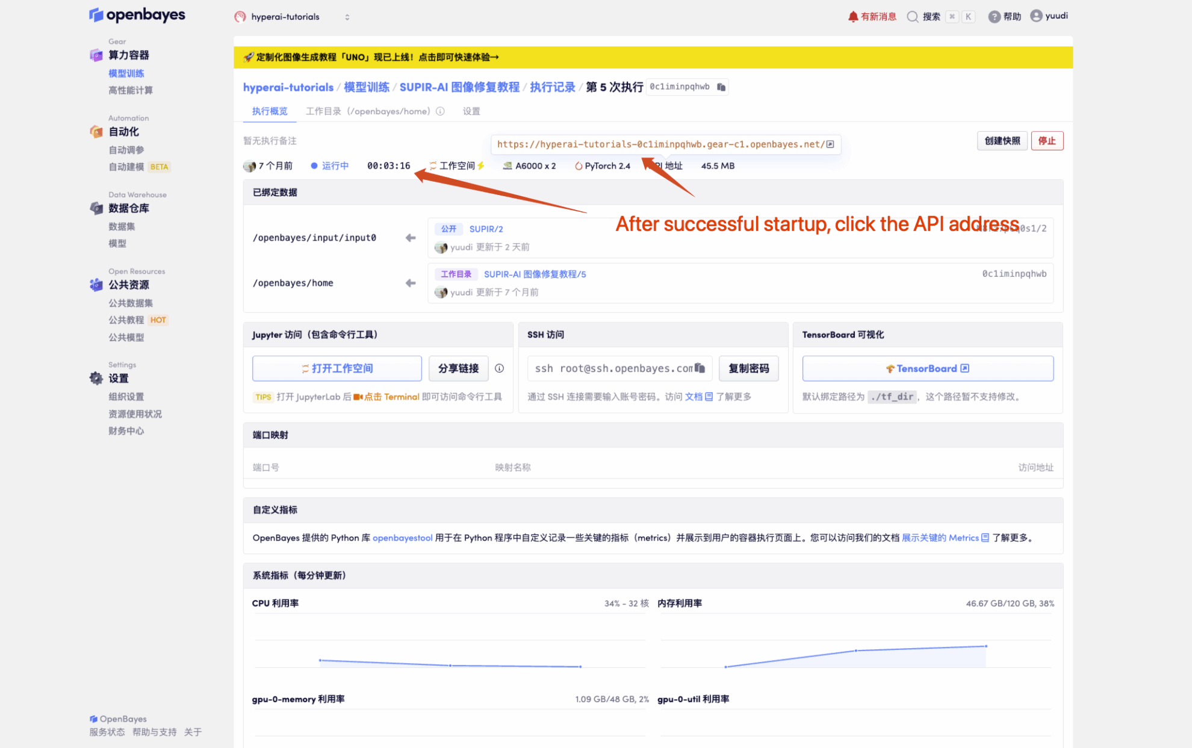Click the copy execution ID icon
The height and width of the screenshot is (748, 1192).
[x=721, y=87]
